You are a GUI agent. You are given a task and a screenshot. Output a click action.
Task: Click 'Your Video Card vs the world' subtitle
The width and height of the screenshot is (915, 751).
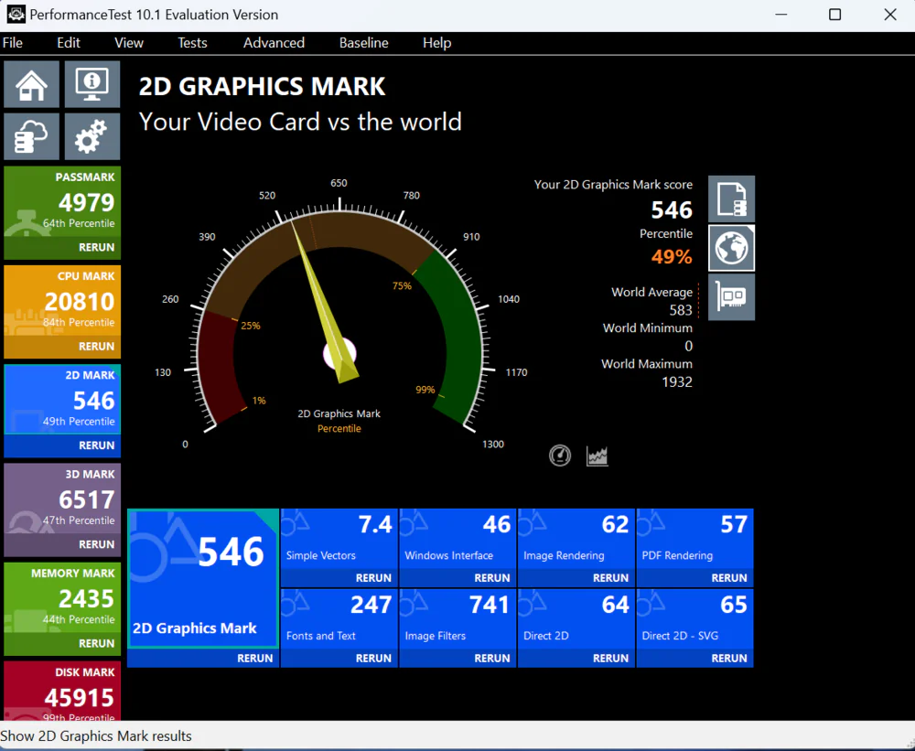pyautogui.click(x=300, y=122)
